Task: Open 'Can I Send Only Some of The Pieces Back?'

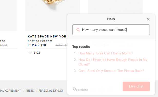Action: point(111,71)
